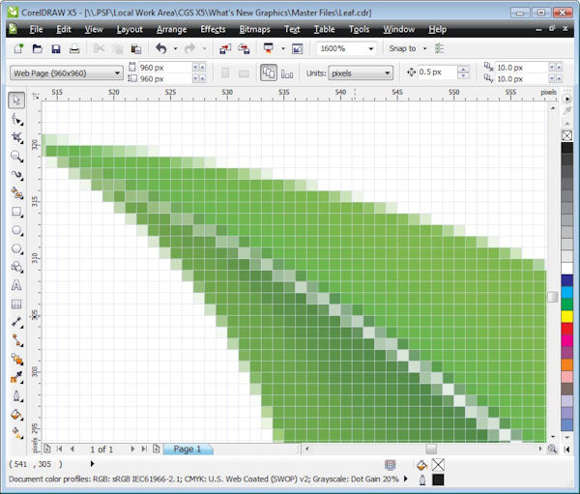
Task: Toggle the All Pages layout button
Action: pos(270,73)
